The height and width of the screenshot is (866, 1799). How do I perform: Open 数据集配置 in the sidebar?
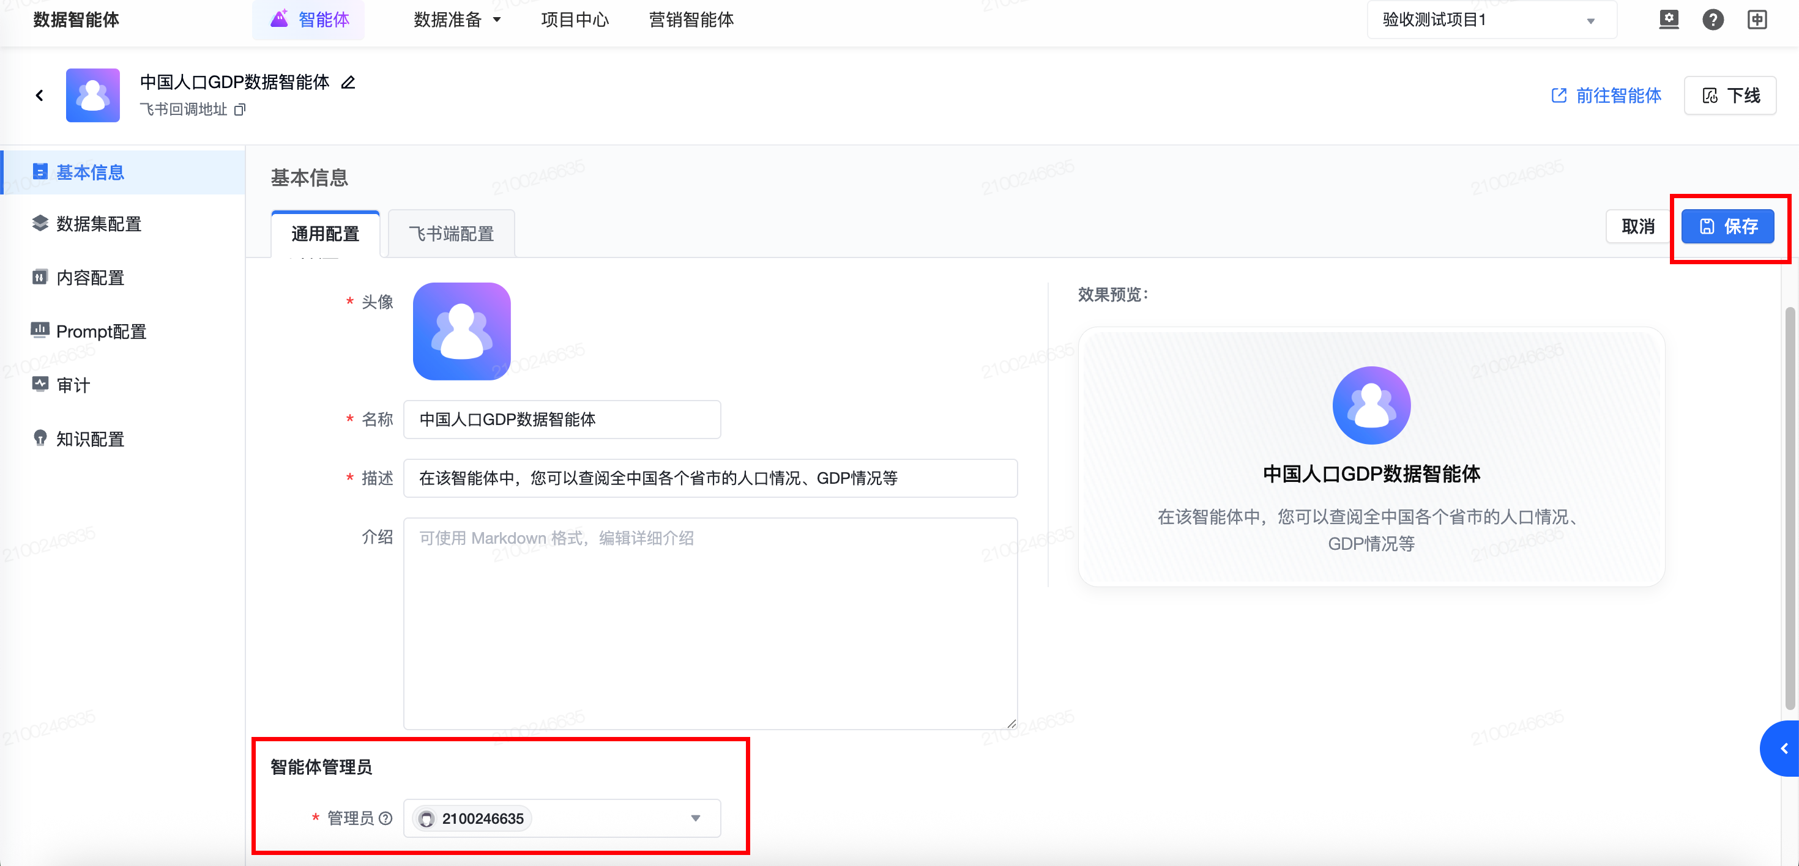pyautogui.click(x=99, y=224)
